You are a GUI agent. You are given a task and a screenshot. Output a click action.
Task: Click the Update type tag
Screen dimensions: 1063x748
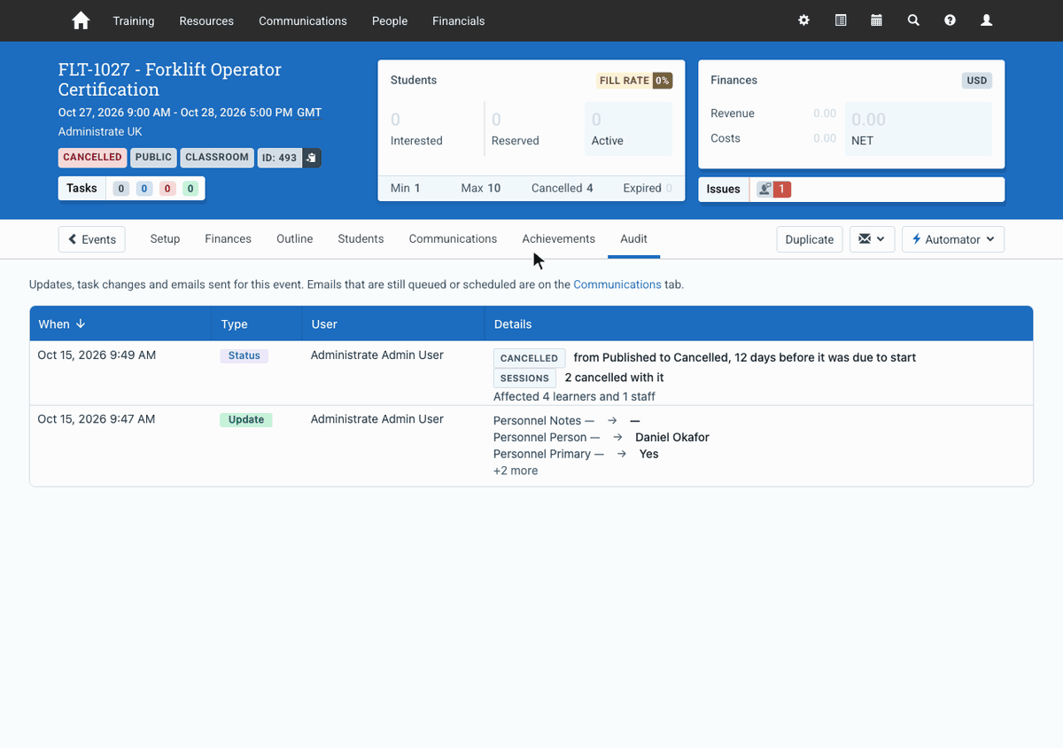[x=246, y=420]
